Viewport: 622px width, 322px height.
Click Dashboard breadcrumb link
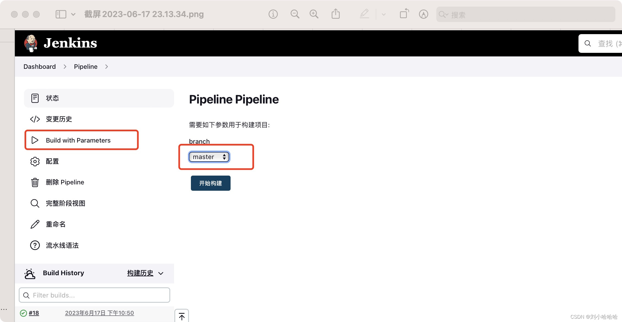[39, 67]
